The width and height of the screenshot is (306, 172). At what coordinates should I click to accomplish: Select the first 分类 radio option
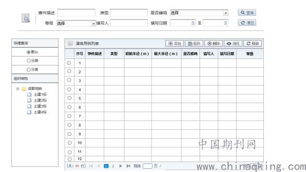tap(29, 61)
